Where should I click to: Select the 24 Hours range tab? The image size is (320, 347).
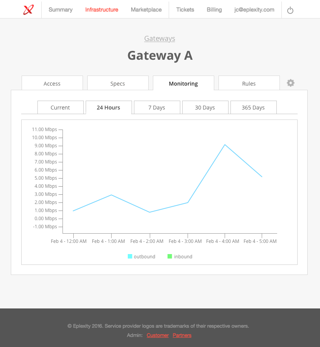point(109,107)
